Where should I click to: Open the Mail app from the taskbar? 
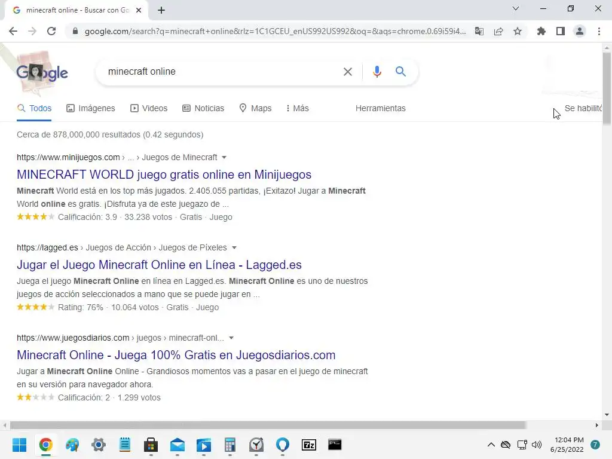178,445
